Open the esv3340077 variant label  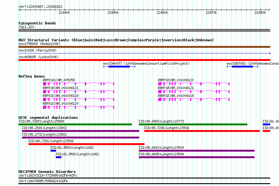[x=146, y=63]
